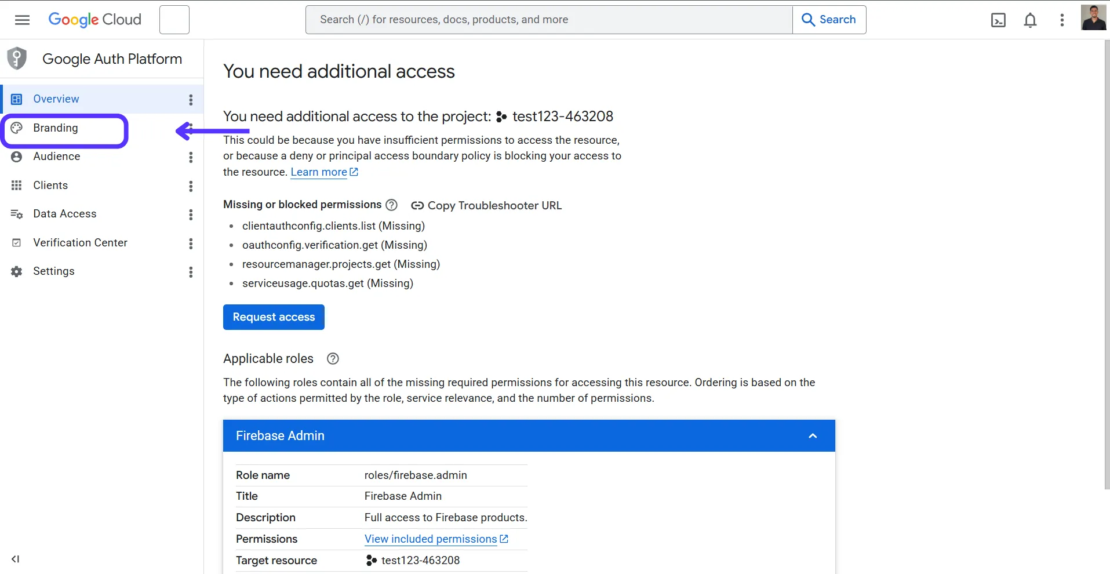Image resolution: width=1110 pixels, height=574 pixels.
Task: Focus the resources search field
Action: (x=549, y=20)
